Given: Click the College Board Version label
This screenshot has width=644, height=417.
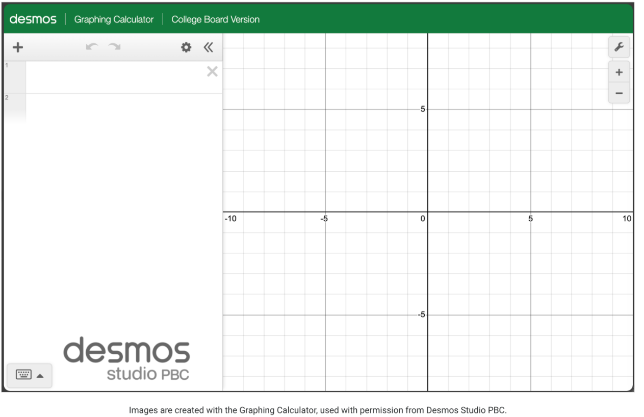Looking at the screenshot, I should click(215, 19).
